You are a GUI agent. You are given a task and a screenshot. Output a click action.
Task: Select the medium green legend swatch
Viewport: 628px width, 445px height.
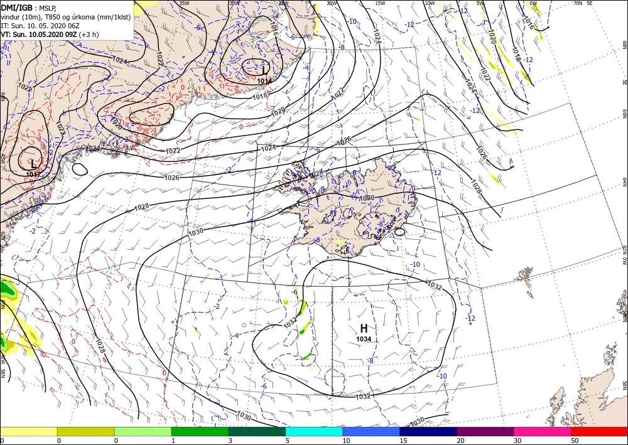tap(200, 431)
